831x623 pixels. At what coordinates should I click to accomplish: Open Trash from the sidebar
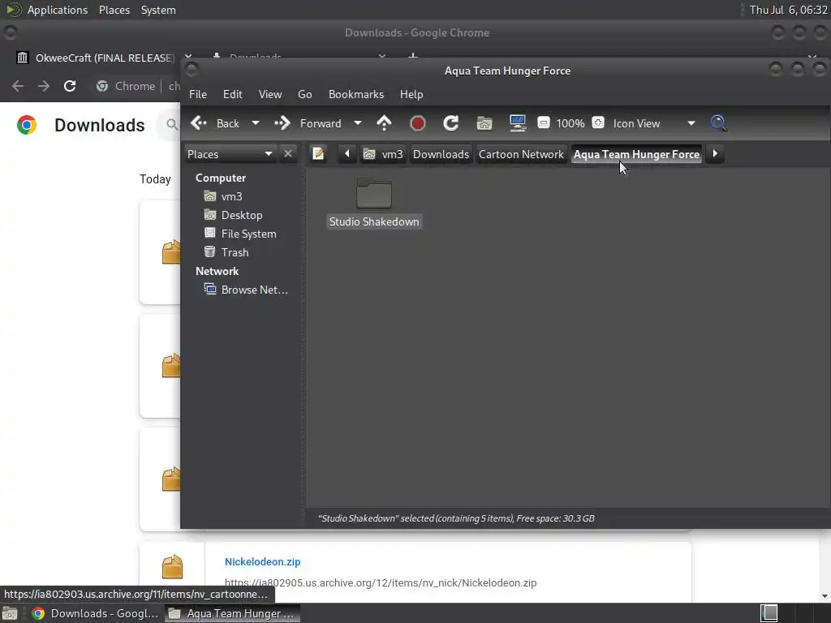(x=235, y=252)
